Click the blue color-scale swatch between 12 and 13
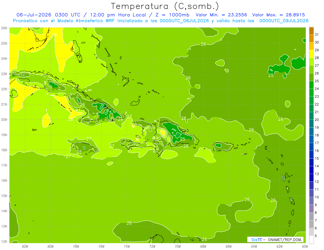This screenshot has height=250, width=324. [x=311, y=178]
